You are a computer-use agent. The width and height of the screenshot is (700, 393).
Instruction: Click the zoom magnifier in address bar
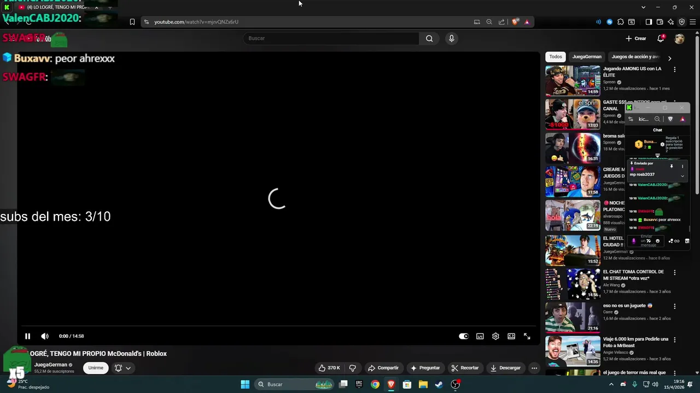coord(489,22)
